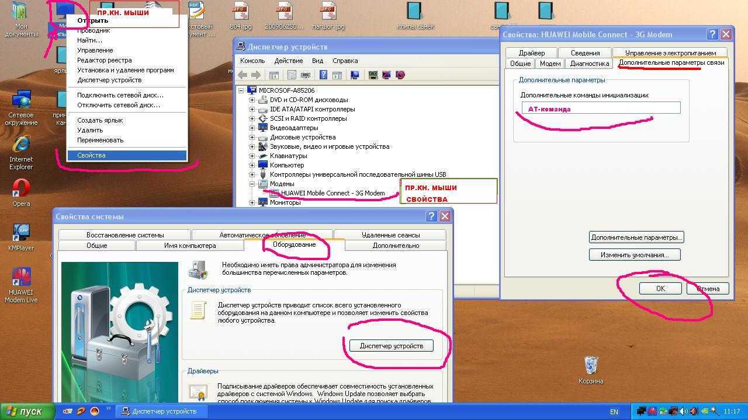The width and height of the screenshot is (748, 420).
Task: Open the Opera desktop icon
Action: 21,193
